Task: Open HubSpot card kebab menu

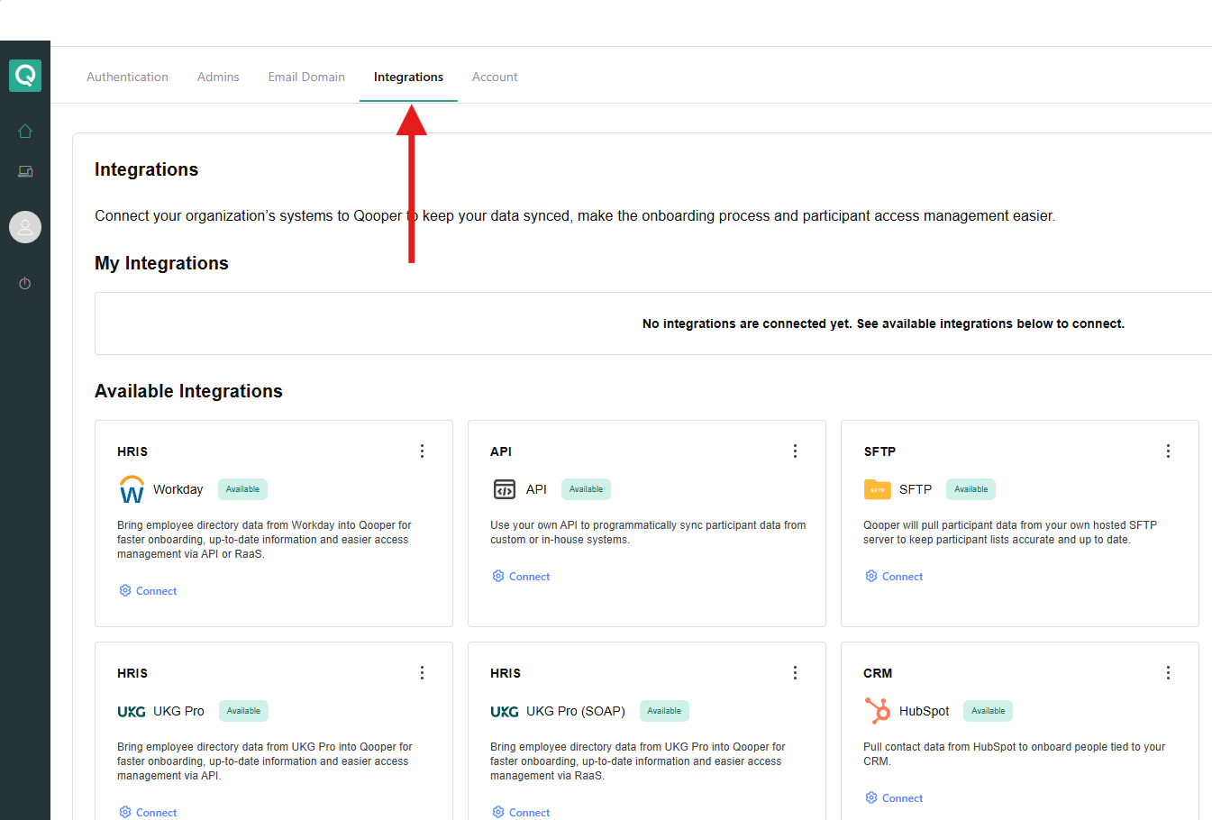Action: coord(1168,673)
